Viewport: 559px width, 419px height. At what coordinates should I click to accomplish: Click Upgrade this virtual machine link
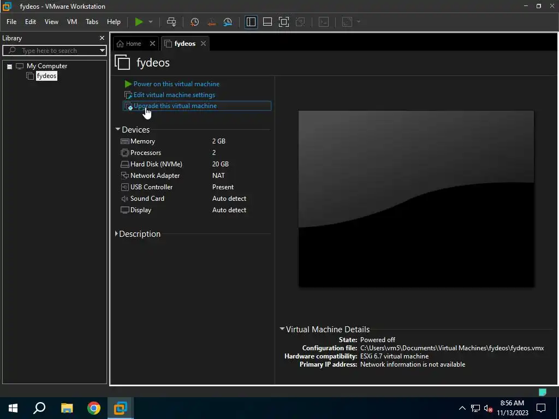(175, 106)
